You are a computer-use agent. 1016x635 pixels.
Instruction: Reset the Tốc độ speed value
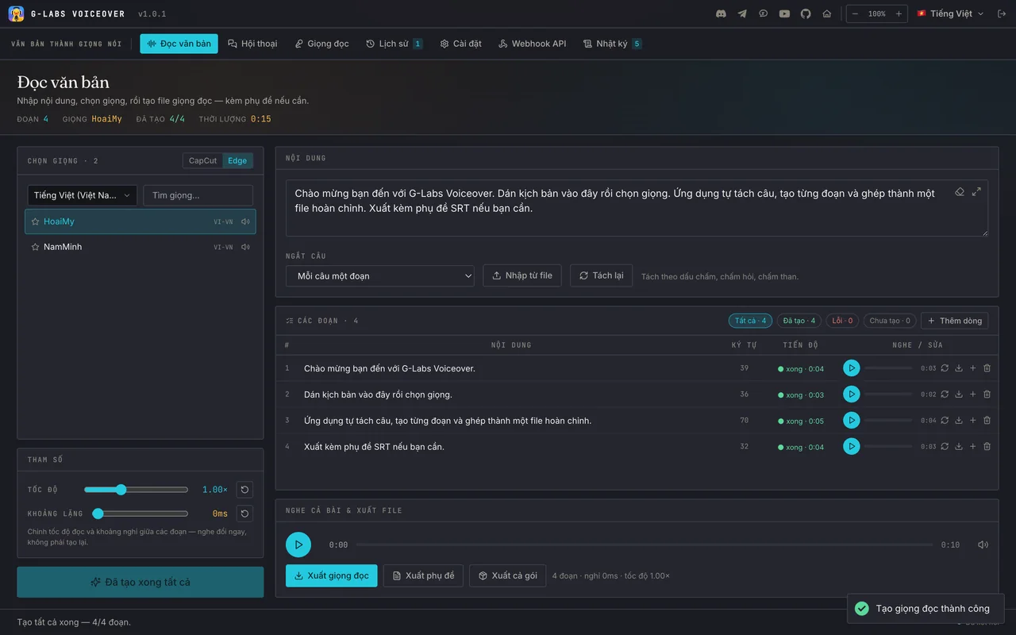pyautogui.click(x=244, y=490)
